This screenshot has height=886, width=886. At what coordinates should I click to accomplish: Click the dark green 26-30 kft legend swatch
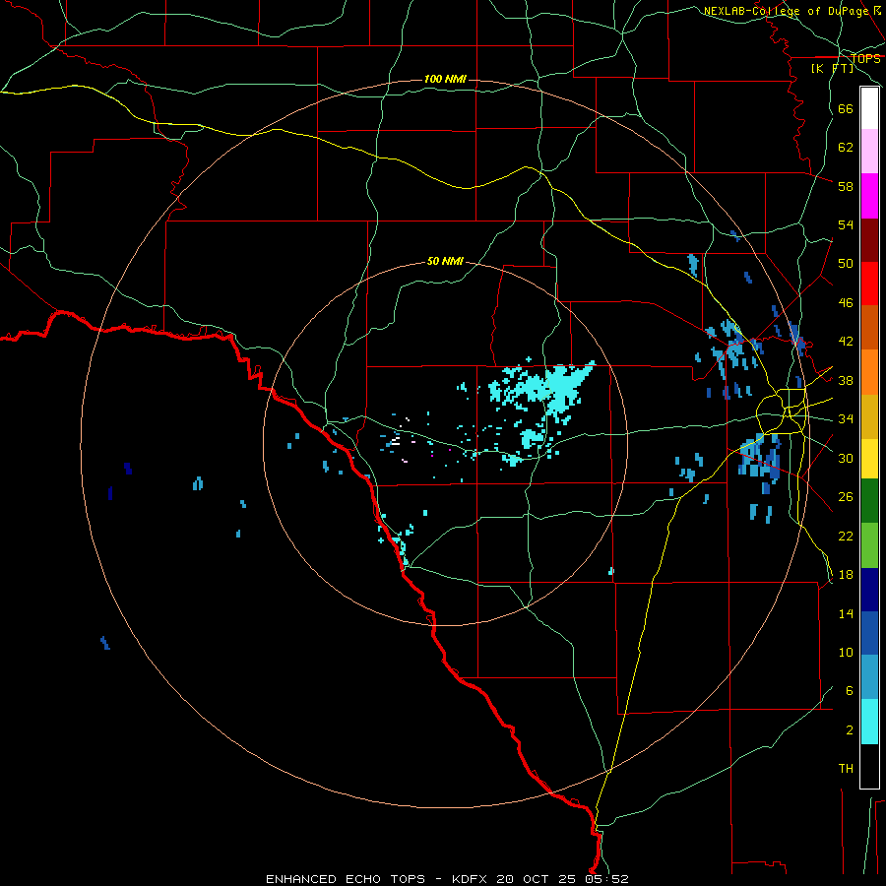click(x=869, y=501)
